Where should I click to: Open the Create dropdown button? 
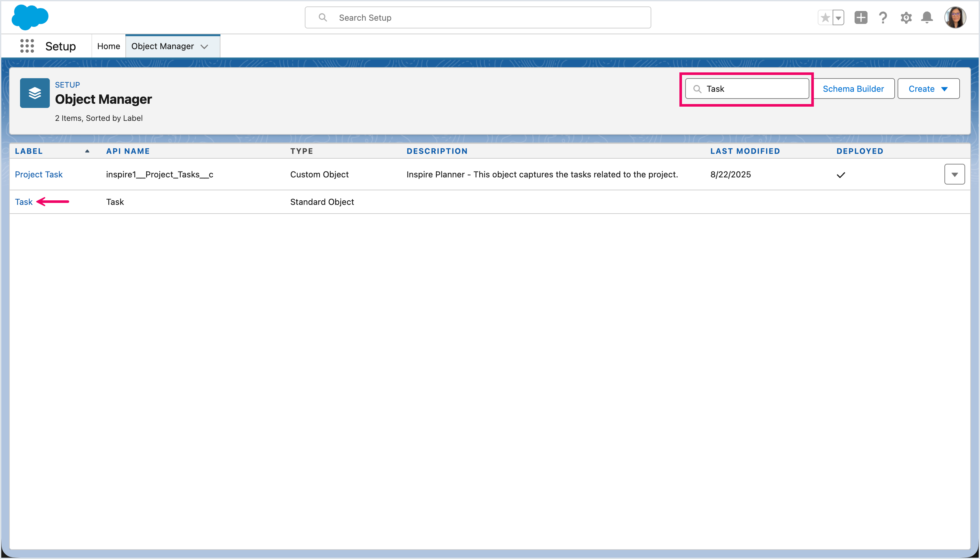pyautogui.click(x=928, y=89)
